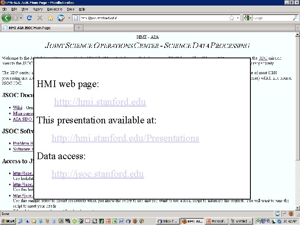Image resolution: width=300 pixels, height=225 pixels.
Task: Go to Home with the house icon
Action: [x=50, y=18]
